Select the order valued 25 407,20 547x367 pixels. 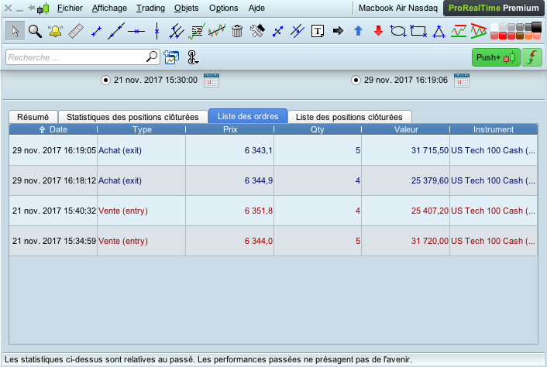[x=273, y=211]
